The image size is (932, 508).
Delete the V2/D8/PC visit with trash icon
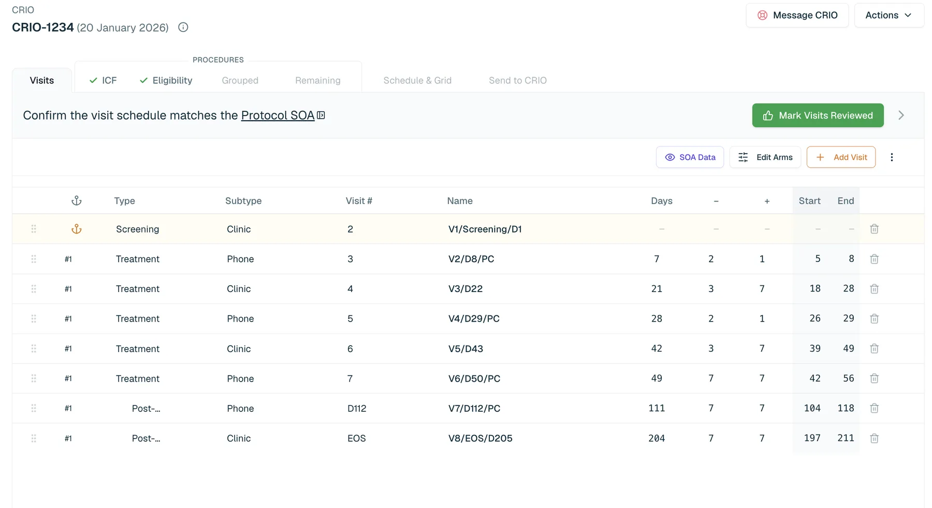point(874,259)
